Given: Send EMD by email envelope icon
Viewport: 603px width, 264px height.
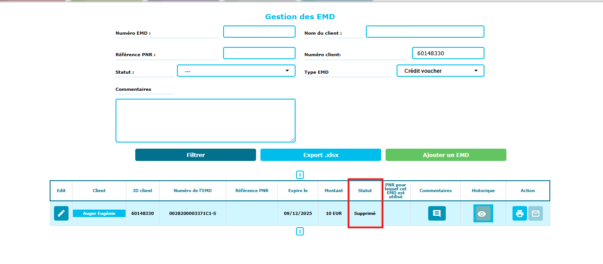Looking at the screenshot, I should click(x=535, y=213).
